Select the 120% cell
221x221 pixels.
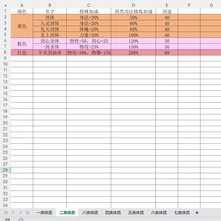[133, 41]
